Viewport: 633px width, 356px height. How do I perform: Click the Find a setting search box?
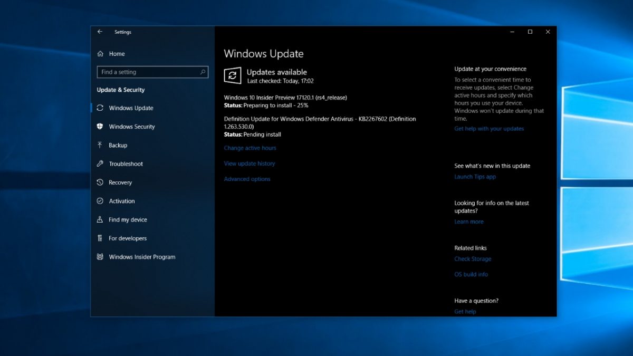[152, 72]
